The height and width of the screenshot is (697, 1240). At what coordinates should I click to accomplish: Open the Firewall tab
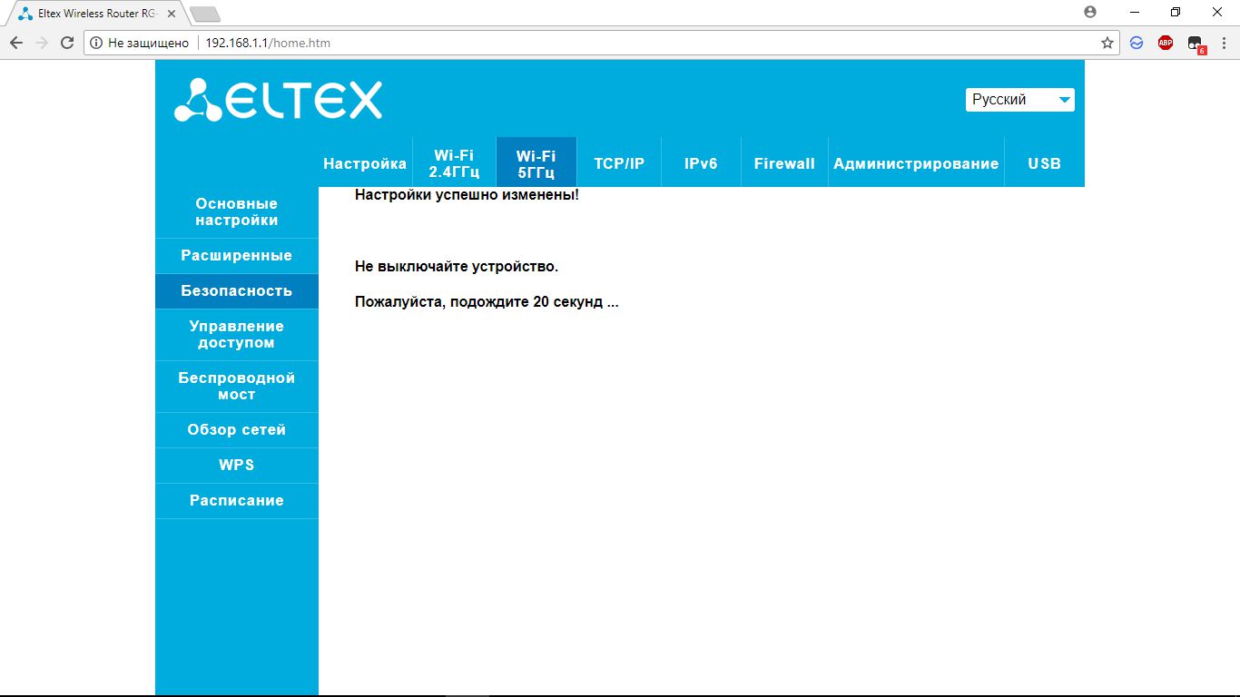pos(784,163)
